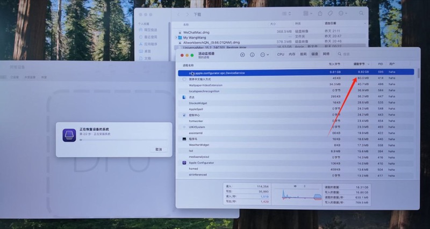Viewport: 430px width, 229px height.
Task: Click the Apple Configurator process icon
Action: 184,162
